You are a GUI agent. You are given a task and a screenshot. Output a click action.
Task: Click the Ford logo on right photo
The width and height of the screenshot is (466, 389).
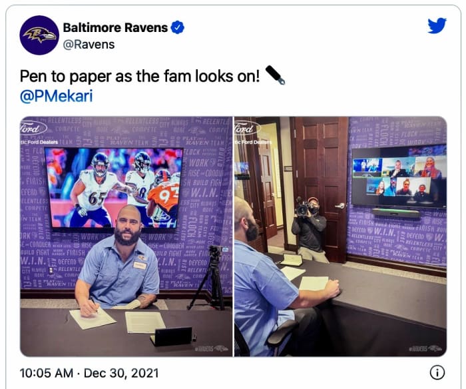pos(248,128)
